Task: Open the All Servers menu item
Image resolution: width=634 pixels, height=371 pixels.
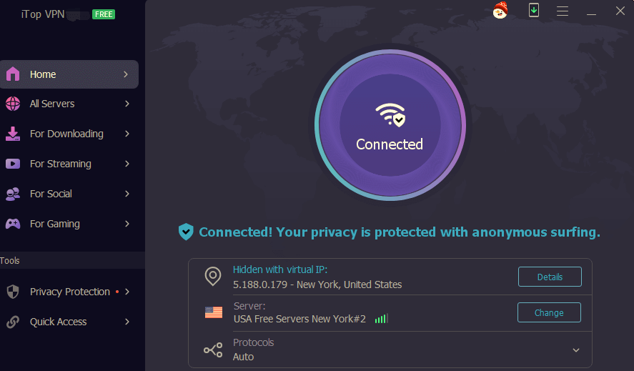Action: [x=52, y=104]
